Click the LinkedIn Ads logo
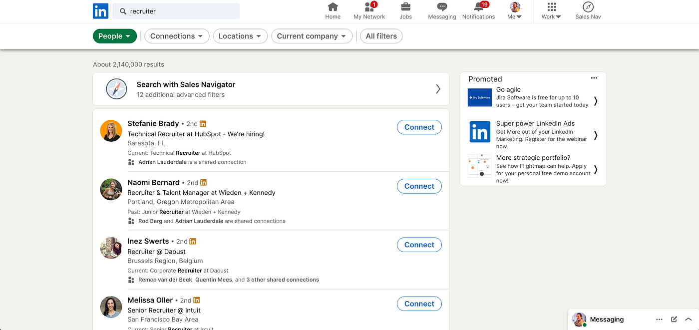Image resolution: width=699 pixels, height=330 pixels. click(480, 132)
